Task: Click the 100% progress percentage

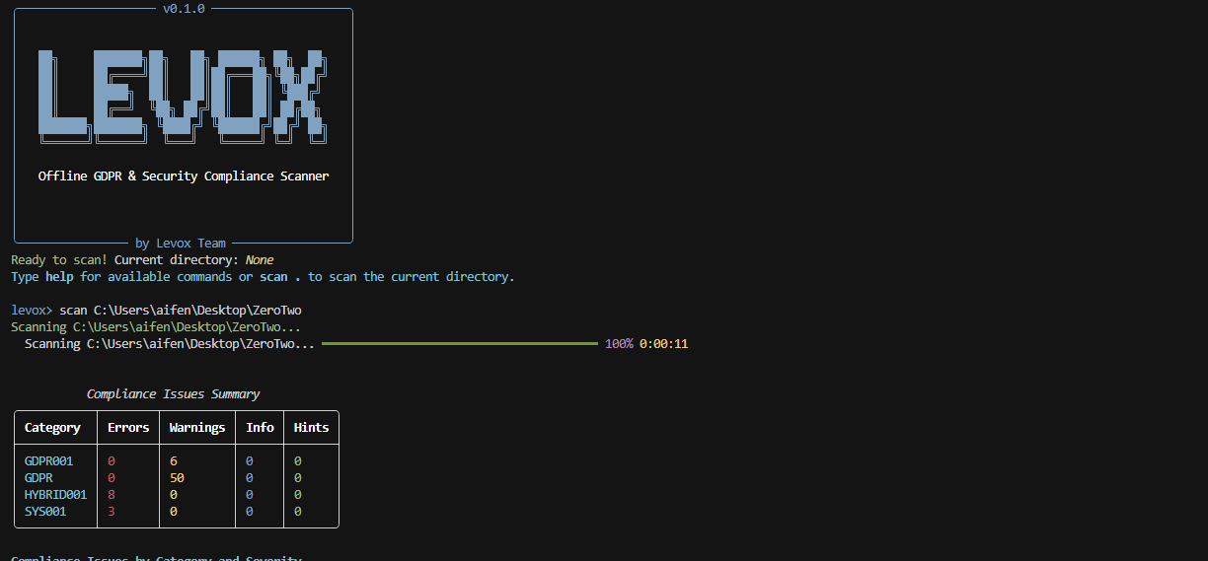Action: [619, 344]
